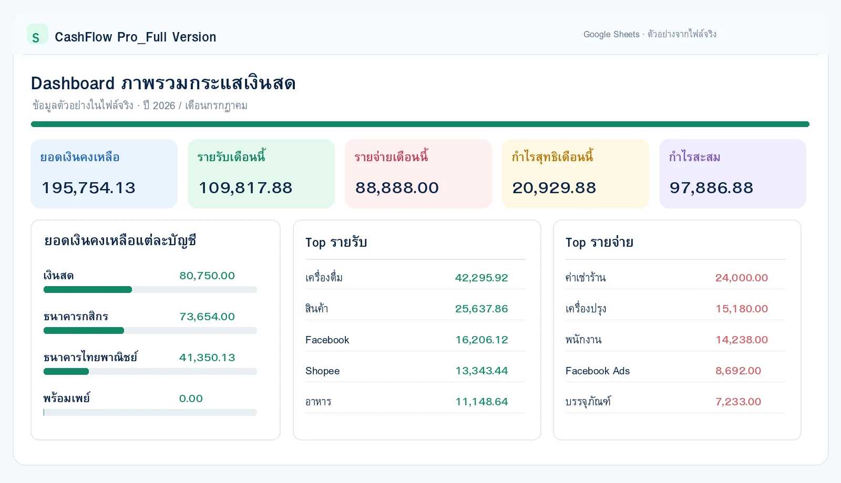Viewport: 841px width, 483px height.
Task: Open the รายรับเดือนนี้ summary card
Action: point(261,174)
